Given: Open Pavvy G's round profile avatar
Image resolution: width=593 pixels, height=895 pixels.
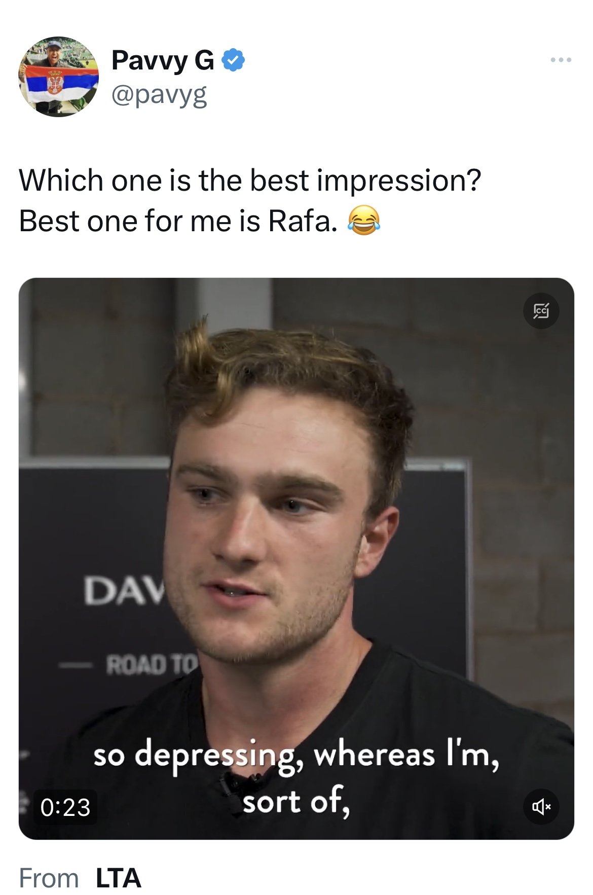Looking at the screenshot, I should [59, 77].
